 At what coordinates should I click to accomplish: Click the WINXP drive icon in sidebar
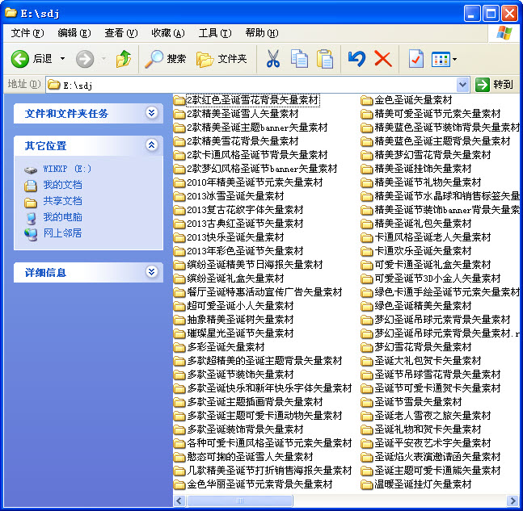coord(31,170)
